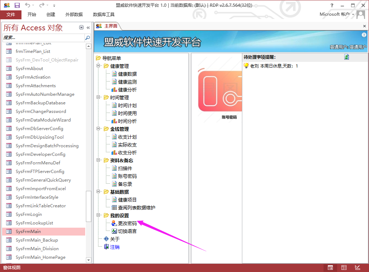Open 健康数据 in the navigation tree
369x272 pixels.
point(127,74)
